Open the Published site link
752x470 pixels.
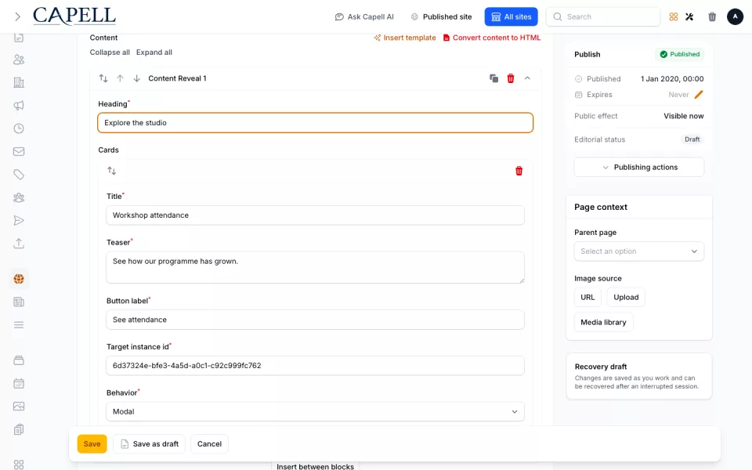(x=441, y=16)
